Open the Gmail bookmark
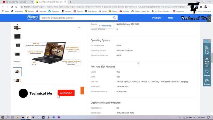This screenshot has height=120, width=213. click(x=103, y=11)
